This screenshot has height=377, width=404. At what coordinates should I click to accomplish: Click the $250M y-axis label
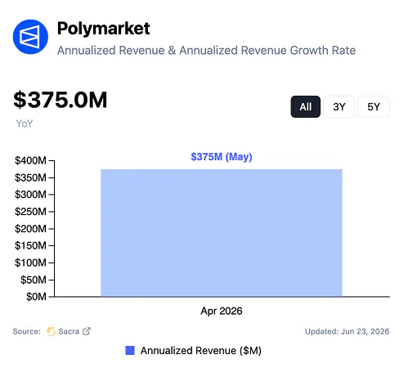[x=30, y=212]
